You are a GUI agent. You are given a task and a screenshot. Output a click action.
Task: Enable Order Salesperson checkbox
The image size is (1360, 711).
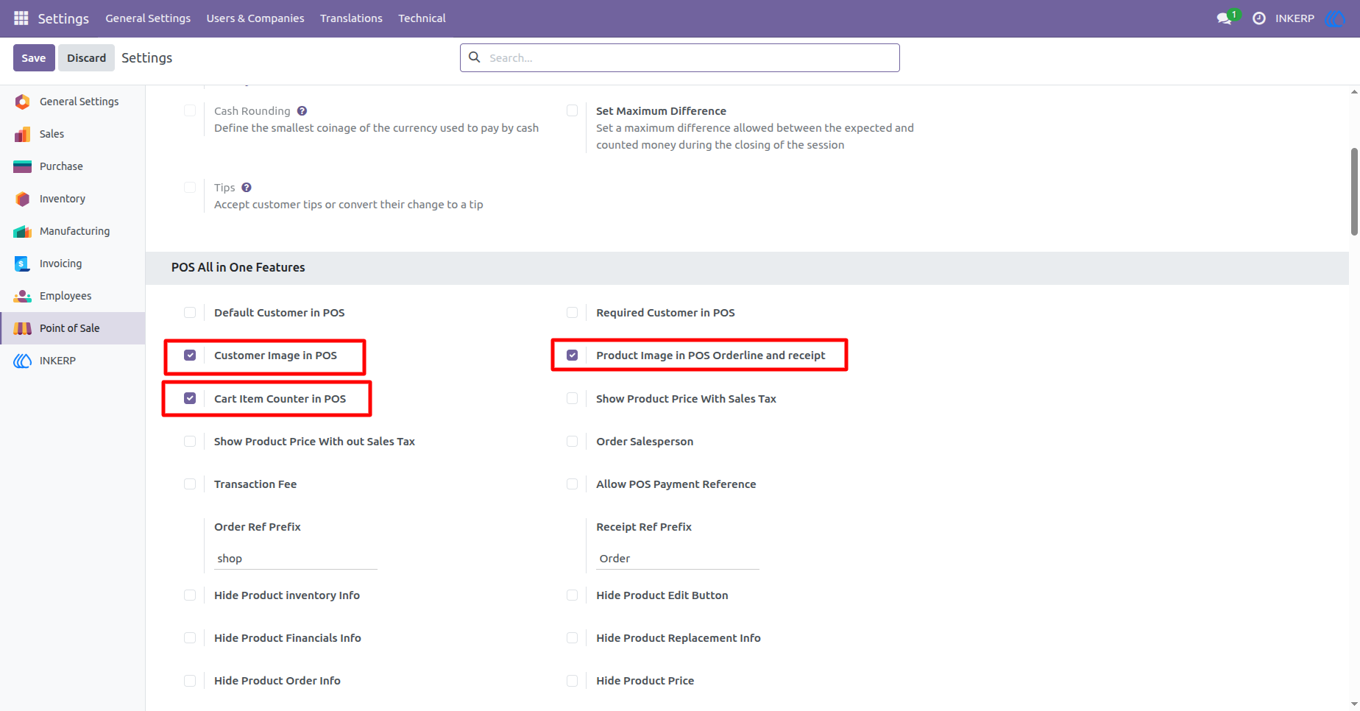click(572, 442)
